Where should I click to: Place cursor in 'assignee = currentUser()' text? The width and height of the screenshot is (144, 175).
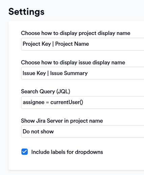[x=53, y=102]
